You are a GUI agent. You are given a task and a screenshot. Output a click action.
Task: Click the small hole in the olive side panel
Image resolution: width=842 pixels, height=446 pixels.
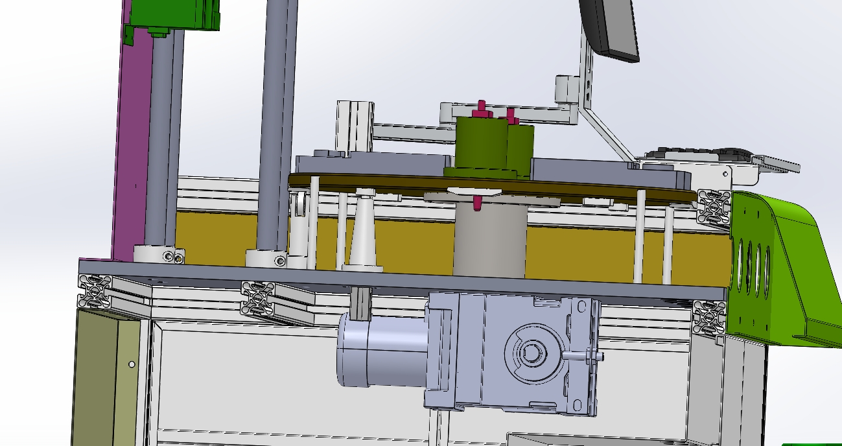132,364
